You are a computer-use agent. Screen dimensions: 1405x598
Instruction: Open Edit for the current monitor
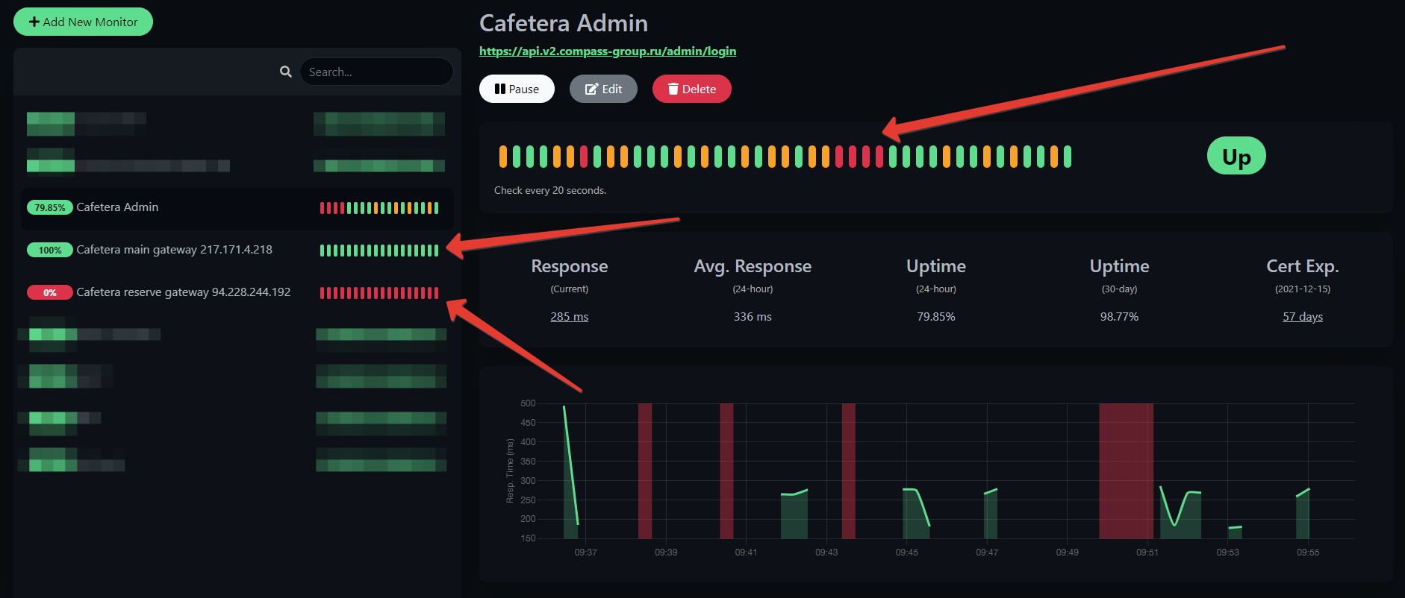tap(603, 89)
